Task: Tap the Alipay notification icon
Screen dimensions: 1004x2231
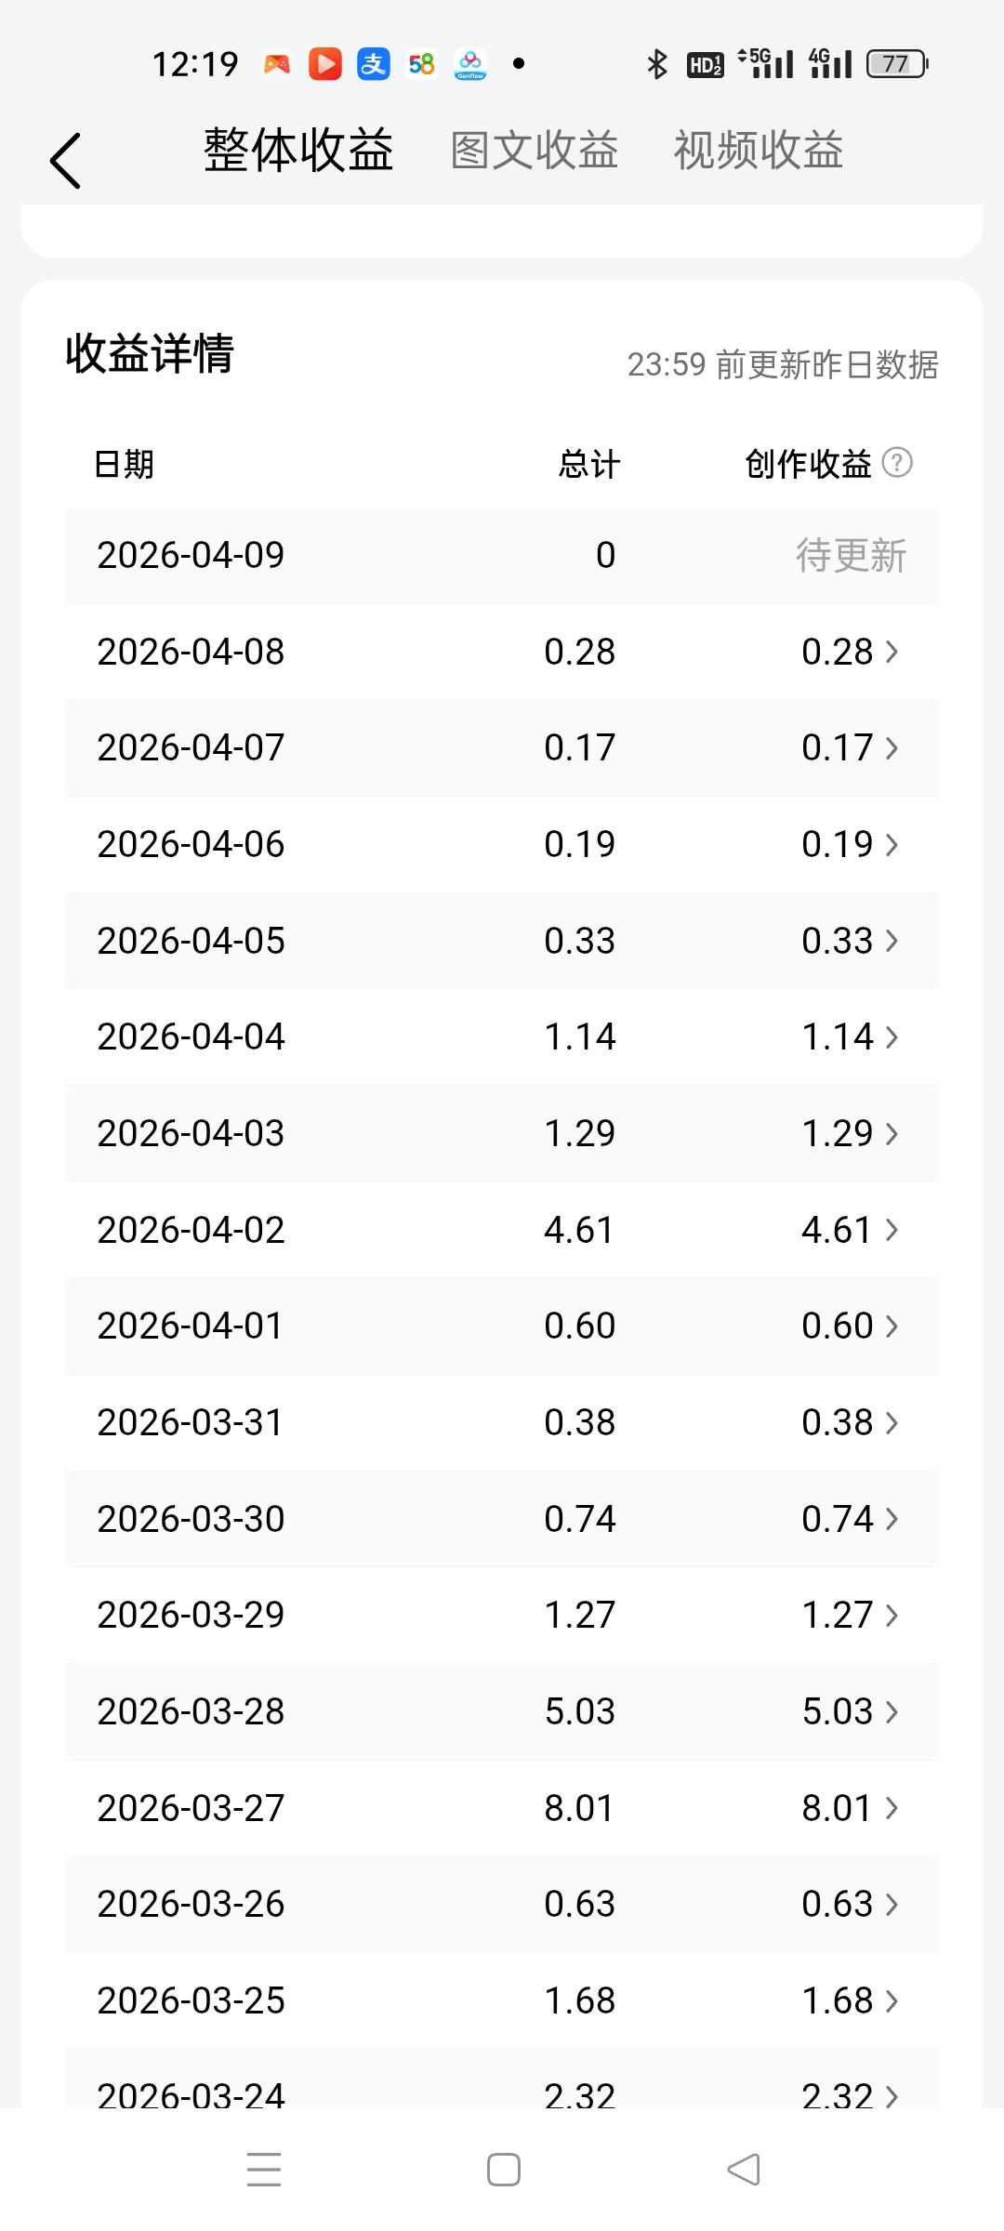Action: pyautogui.click(x=374, y=64)
